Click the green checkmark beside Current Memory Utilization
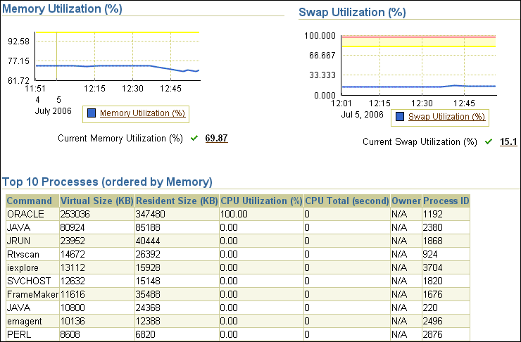The width and height of the screenshot is (521, 342). (194, 138)
